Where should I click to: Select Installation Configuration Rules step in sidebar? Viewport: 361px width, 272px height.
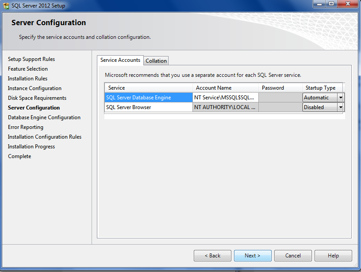[x=45, y=137]
